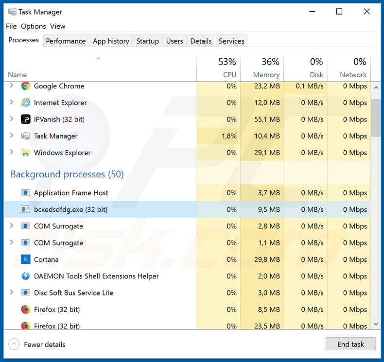
Task: Click the 1,8% CPU value for Task Manager
Action: coord(229,136)
